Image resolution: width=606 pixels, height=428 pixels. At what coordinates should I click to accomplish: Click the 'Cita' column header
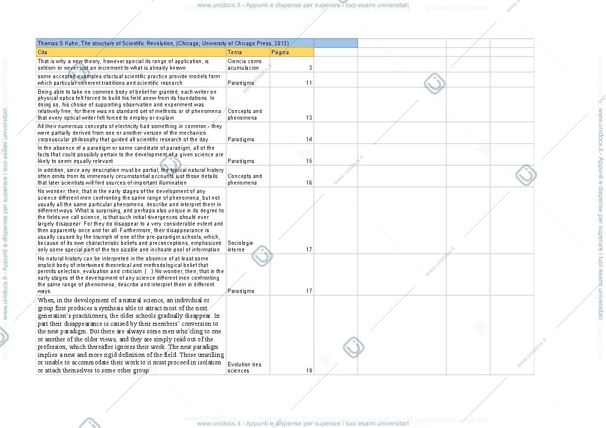click(x=131, y=52)
